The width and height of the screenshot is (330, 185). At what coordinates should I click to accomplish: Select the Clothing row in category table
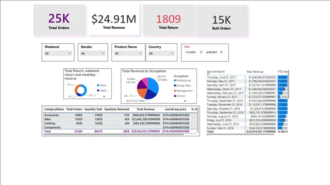tap(120, 123)
